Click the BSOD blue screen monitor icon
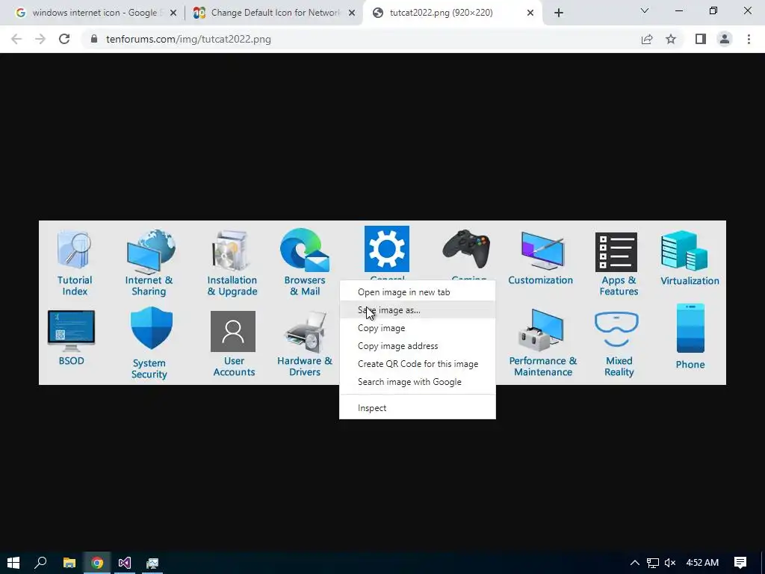765x574 pixels. click(71, 330)
